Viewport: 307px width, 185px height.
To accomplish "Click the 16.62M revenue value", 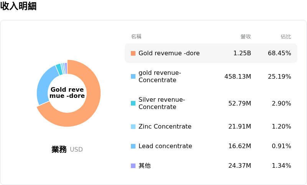I will click(239, 146).
